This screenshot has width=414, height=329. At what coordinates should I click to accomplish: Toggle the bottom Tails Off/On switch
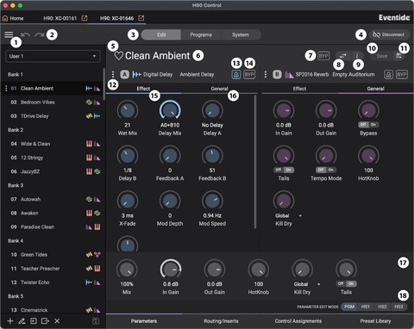346,283
